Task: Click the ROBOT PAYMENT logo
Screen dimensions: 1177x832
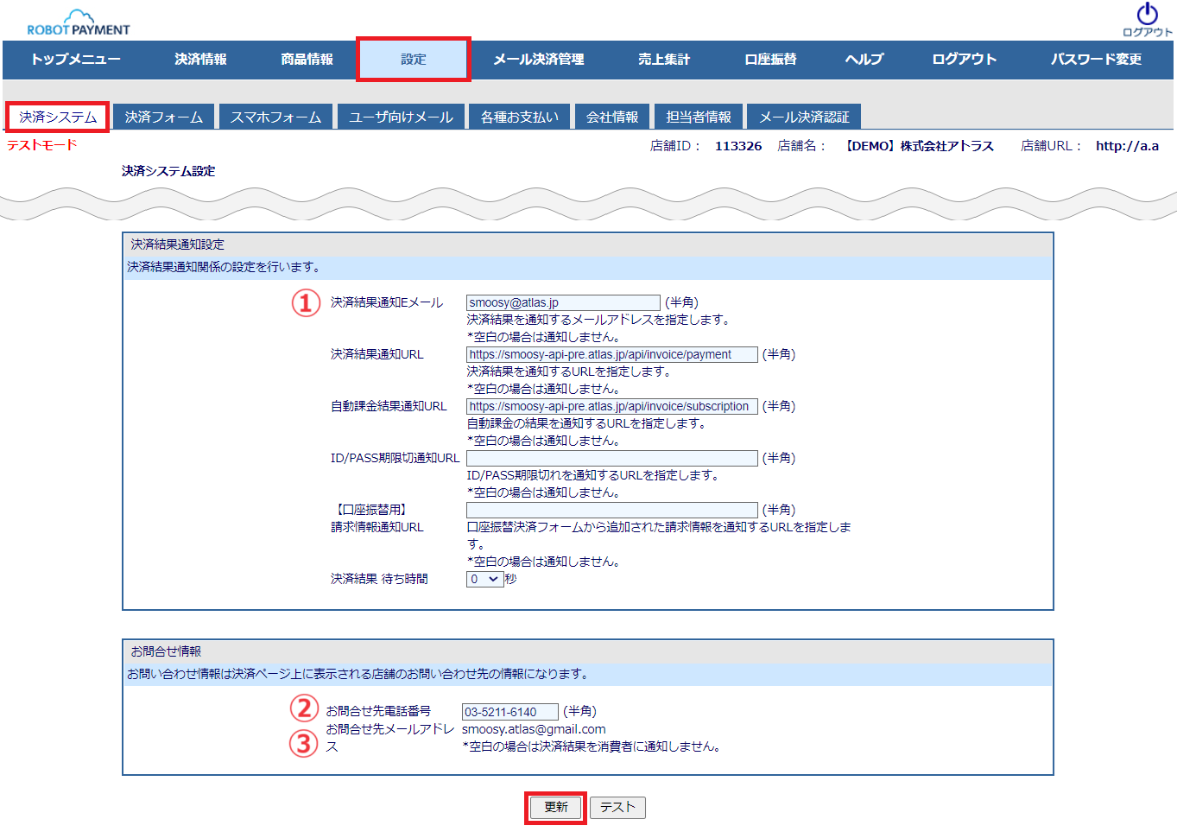Action: tap(79, 22)
